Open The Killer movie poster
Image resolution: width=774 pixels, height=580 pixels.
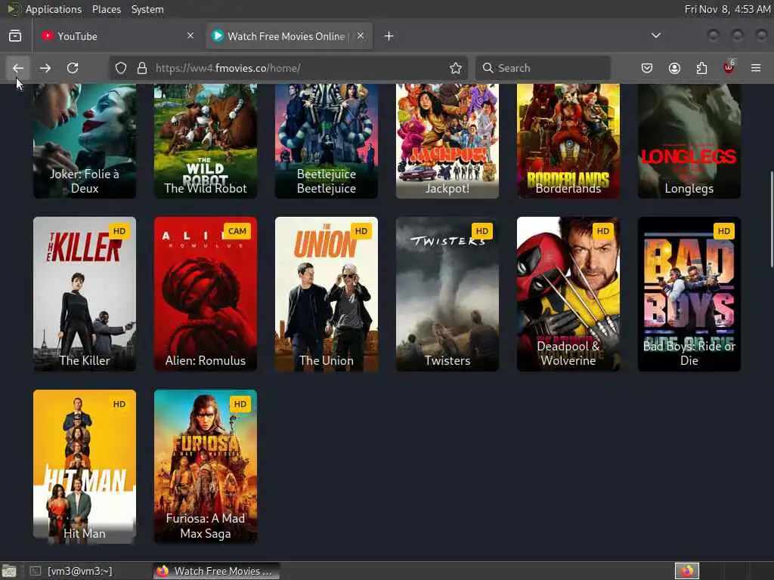pos(85,294)
